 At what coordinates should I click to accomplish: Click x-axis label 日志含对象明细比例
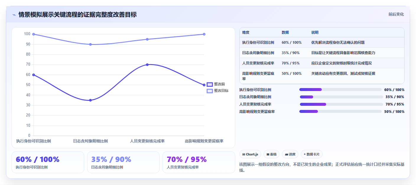pyautogui.click(x=90, y=141)
